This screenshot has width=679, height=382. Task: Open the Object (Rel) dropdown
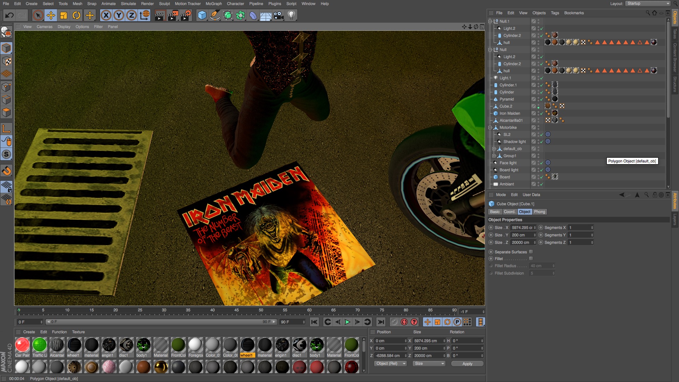(391, 364)
